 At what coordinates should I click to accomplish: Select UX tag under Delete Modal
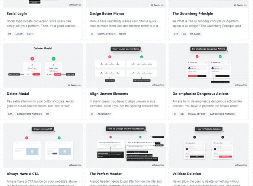click(x=48, y=114)
